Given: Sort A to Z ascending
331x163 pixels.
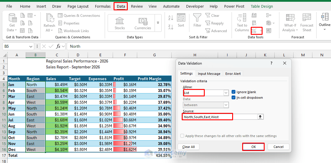Looking at the screenshot, I should pyautogui.click(x=171, y=18).
